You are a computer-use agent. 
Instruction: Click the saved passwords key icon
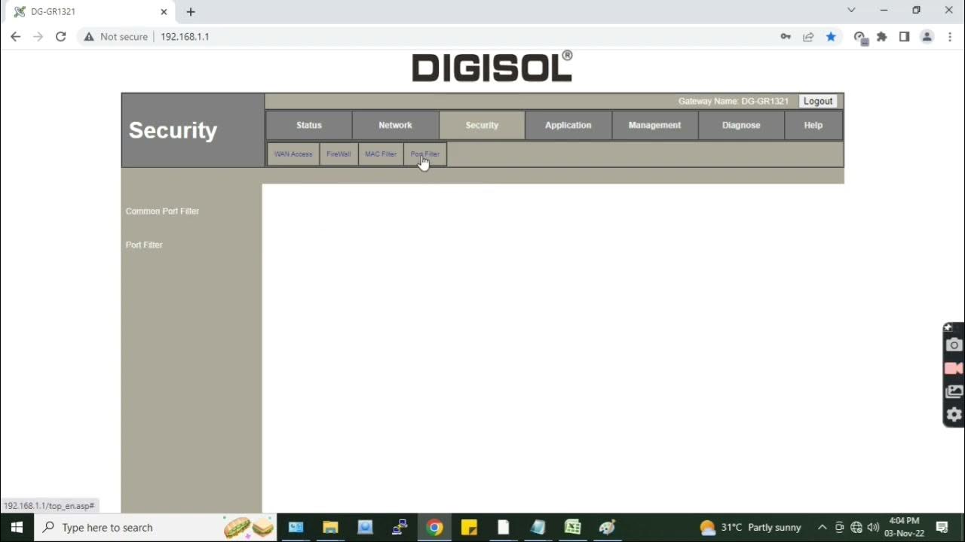point(786,36)
